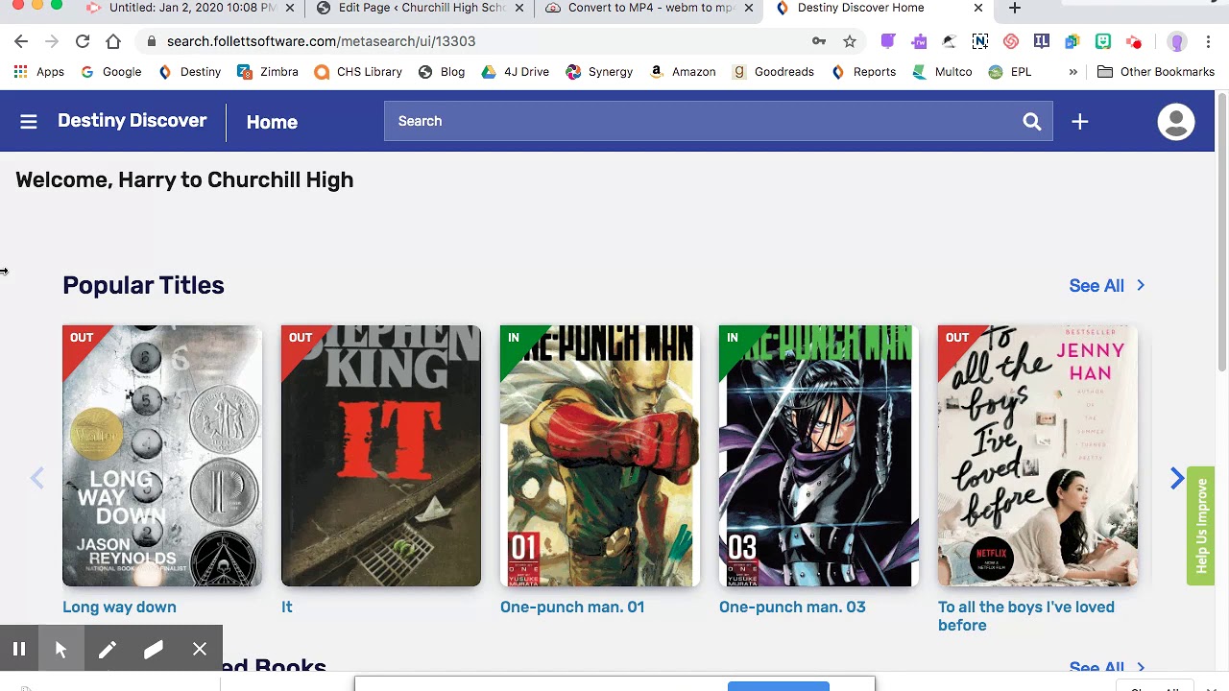
Task: Open Apps bookmark shortcut
Action: coord(39,72)
